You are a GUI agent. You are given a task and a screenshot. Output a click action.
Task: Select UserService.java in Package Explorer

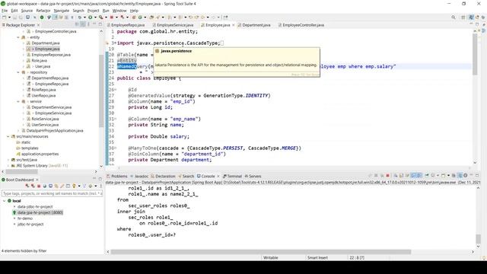(45, 125)
